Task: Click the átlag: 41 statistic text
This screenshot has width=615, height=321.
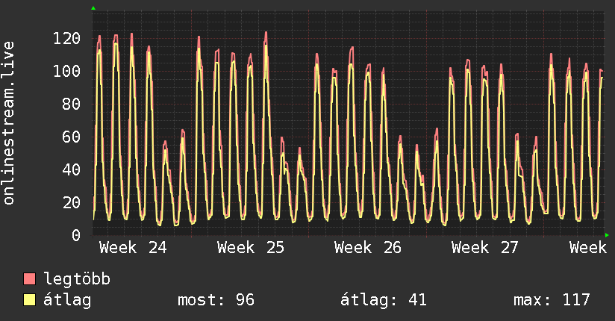Action: point(383,300)
